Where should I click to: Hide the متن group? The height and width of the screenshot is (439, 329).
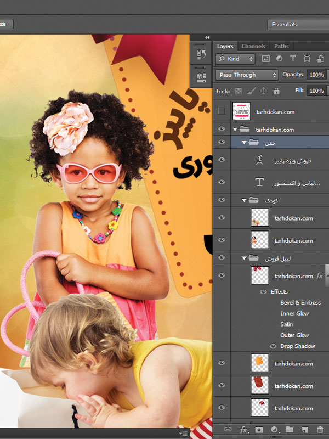[x=222, y=142]
